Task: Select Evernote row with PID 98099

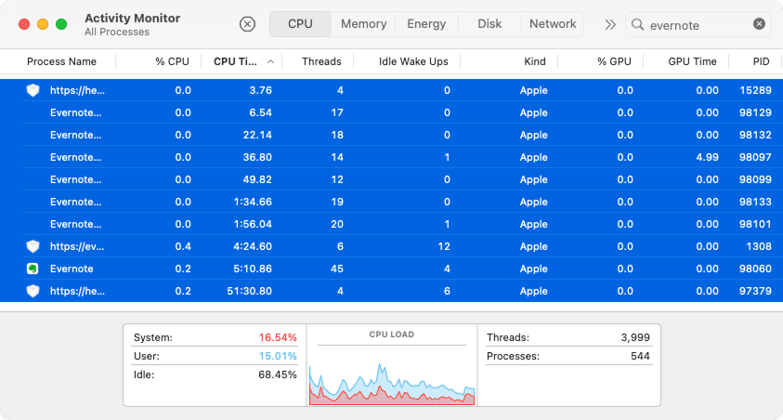Action: (x=392, y=179)
